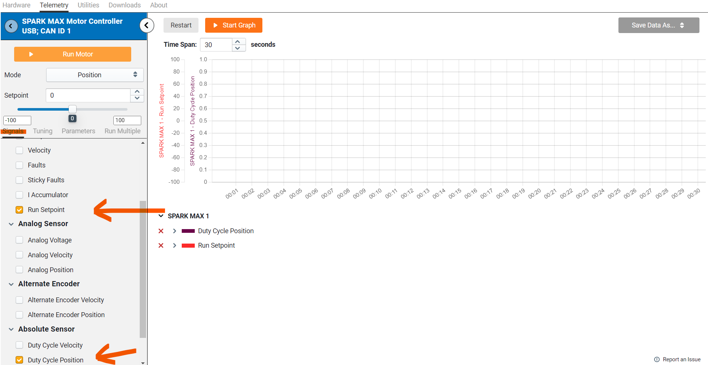Screen dimensions: 708x365
Task: Collapse the Absolute Sensor group
Action: (x=11, y=329)
